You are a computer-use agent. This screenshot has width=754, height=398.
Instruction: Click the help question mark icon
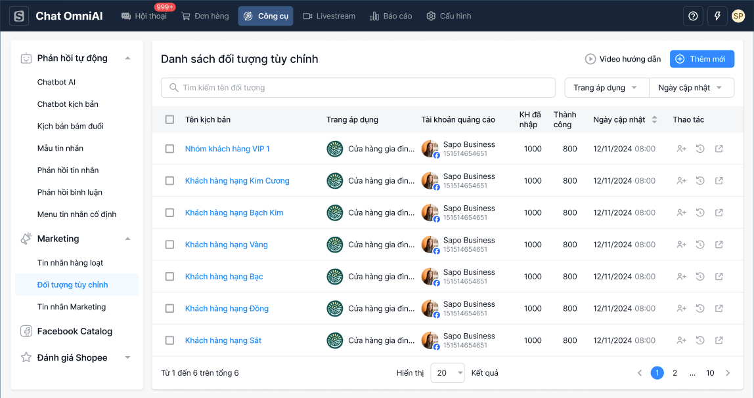(693, 16)
